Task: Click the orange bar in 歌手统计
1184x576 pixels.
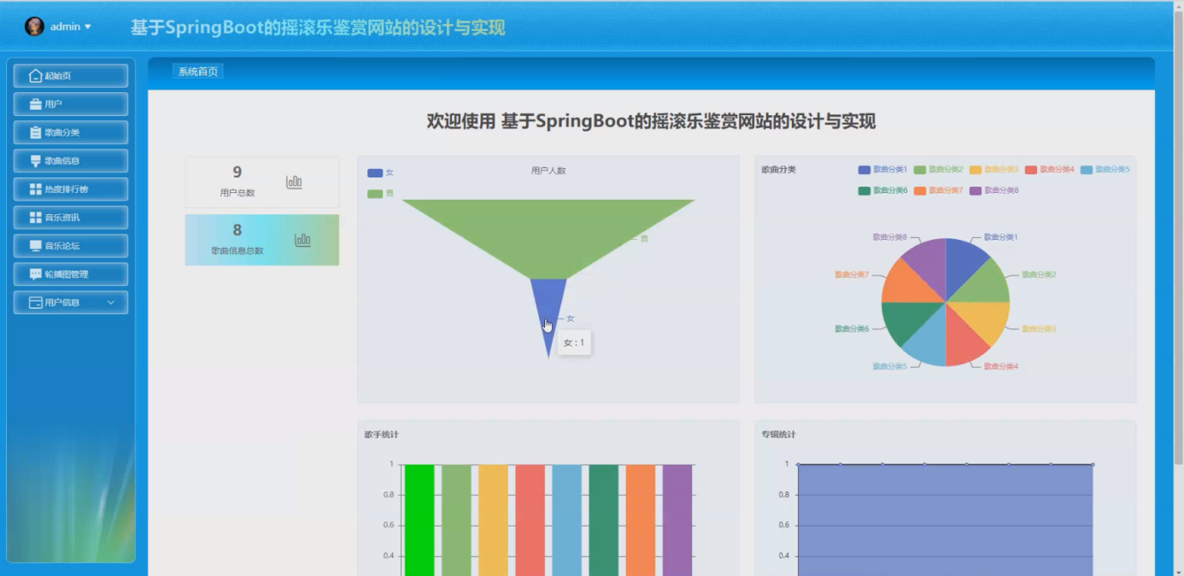Action: 640,520
